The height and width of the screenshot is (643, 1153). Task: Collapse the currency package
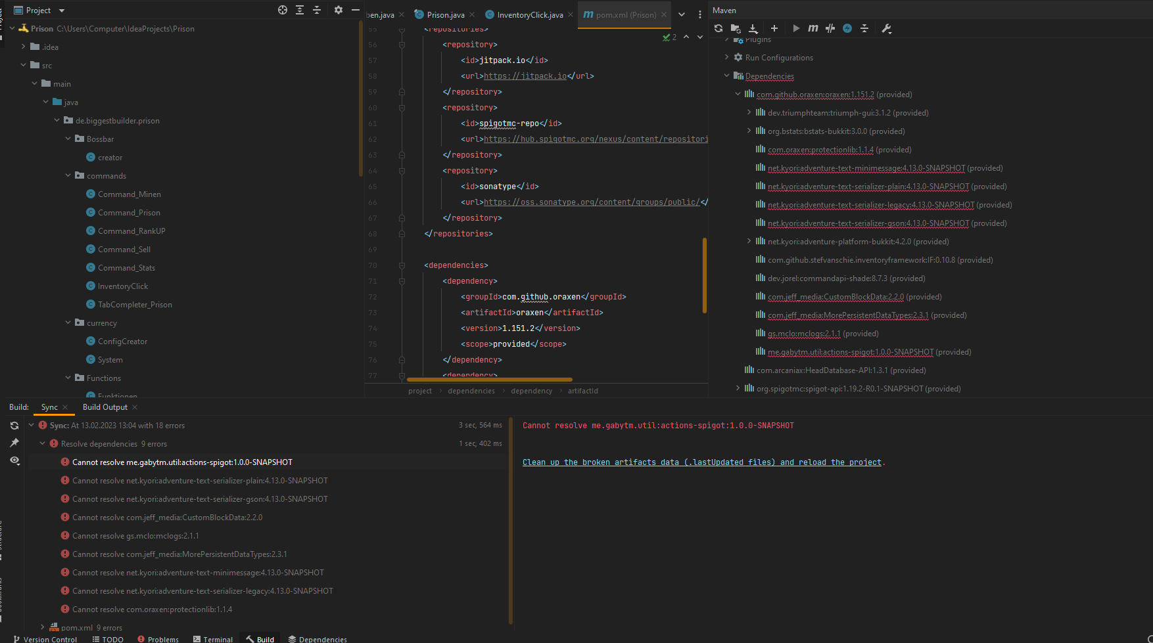point(68,322)
